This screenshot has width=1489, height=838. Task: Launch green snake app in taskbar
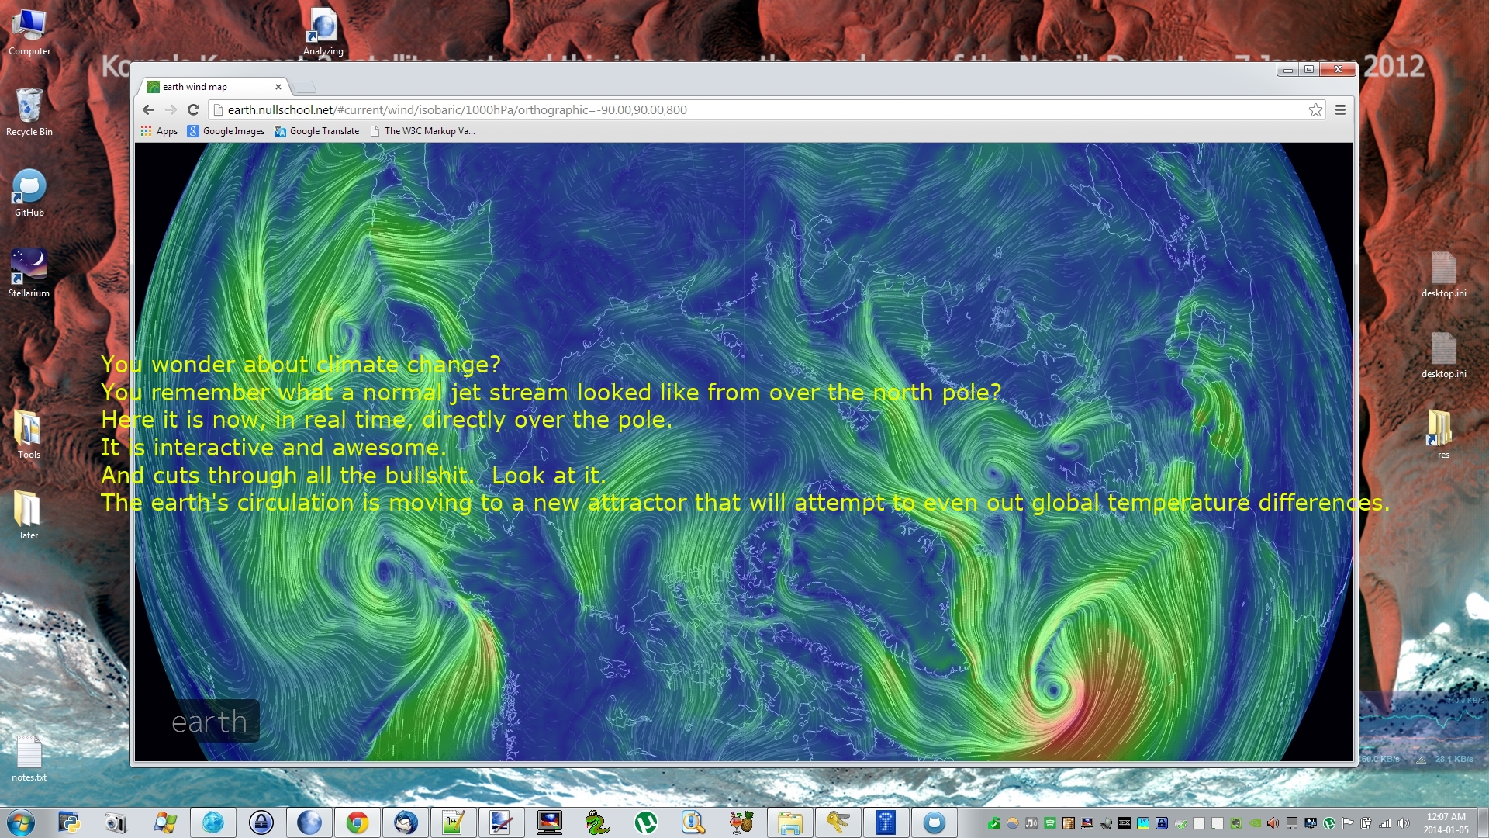click(x=597, y=822)
